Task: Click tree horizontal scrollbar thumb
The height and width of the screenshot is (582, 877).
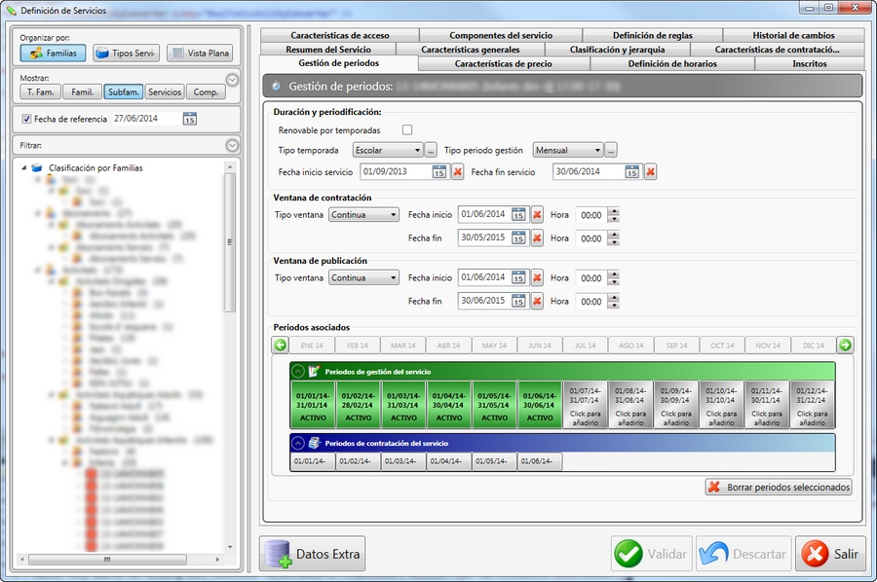Action: 107,559
